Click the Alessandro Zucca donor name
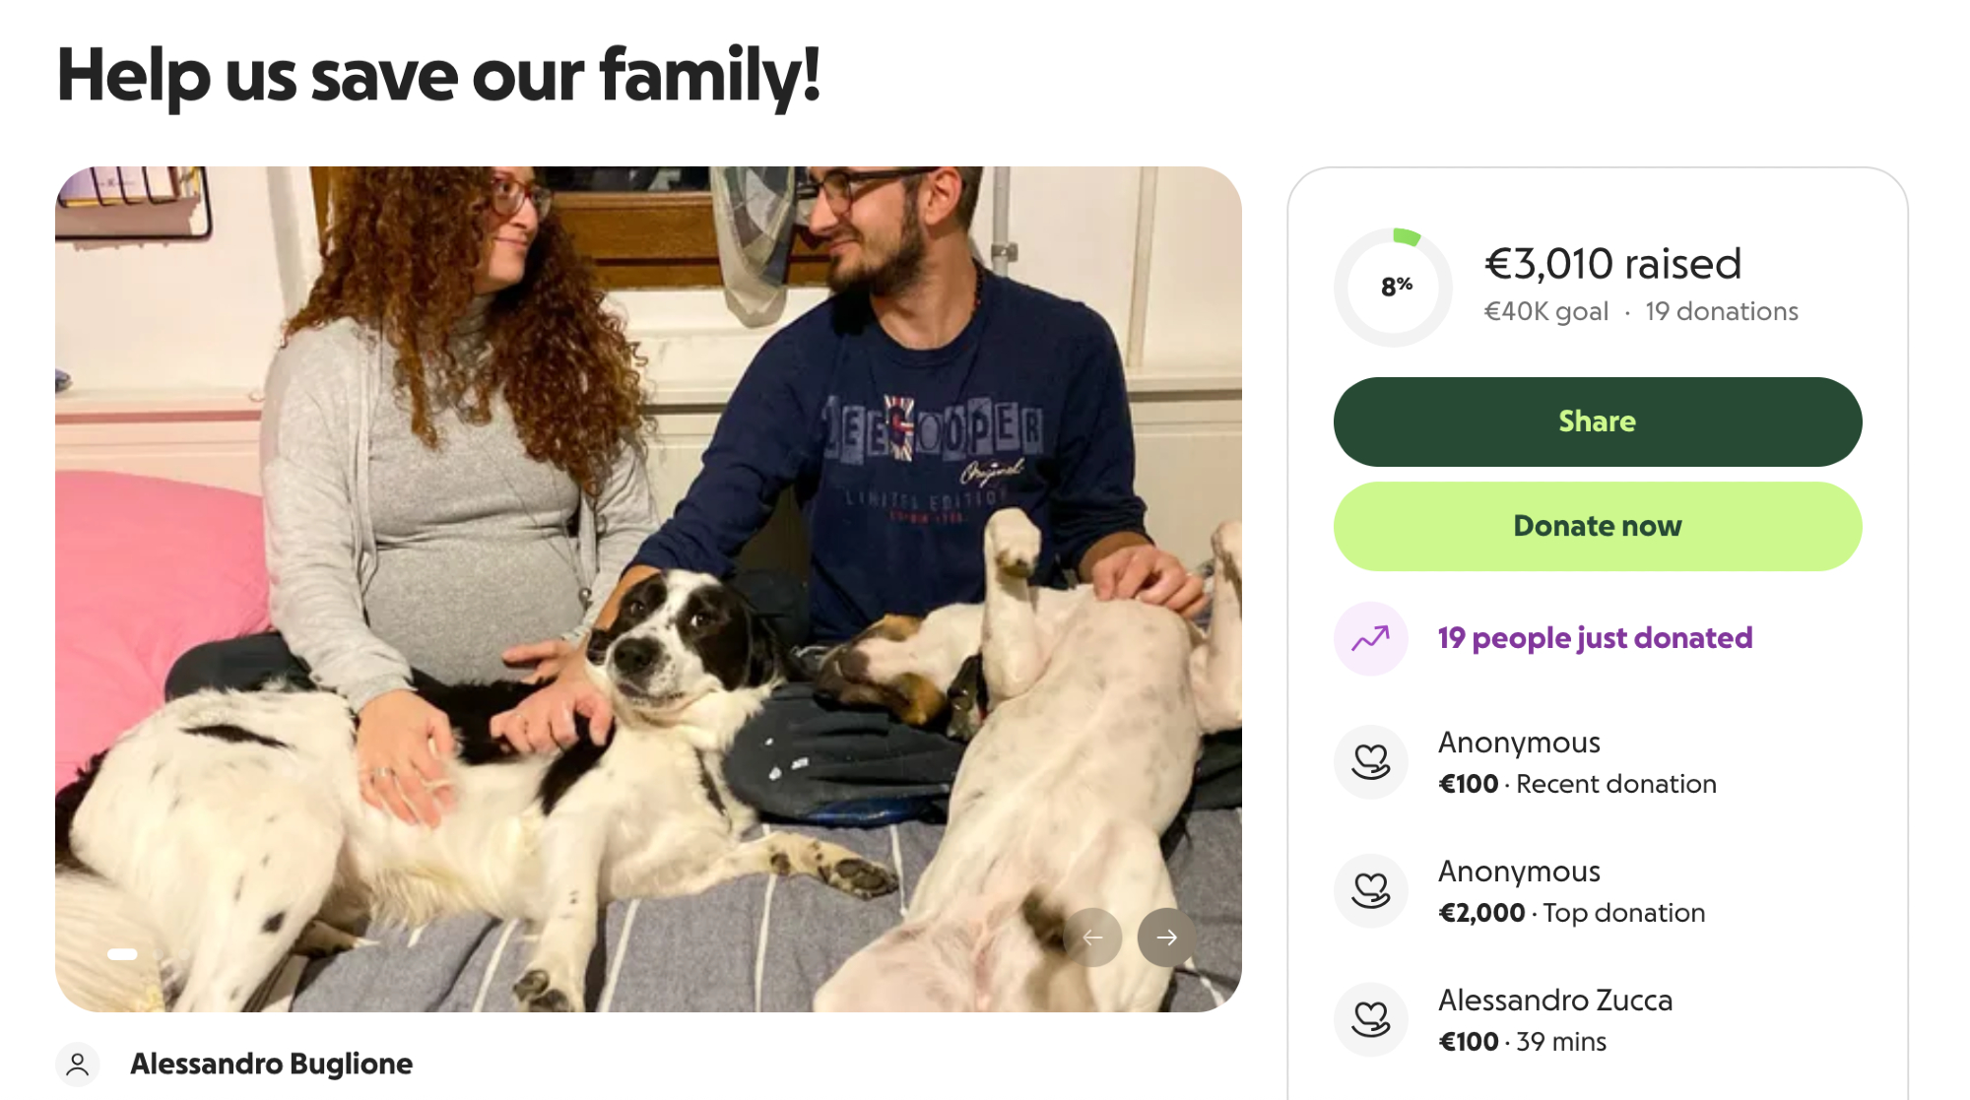1970x1100 pixels. (x=1555, y=1001)
